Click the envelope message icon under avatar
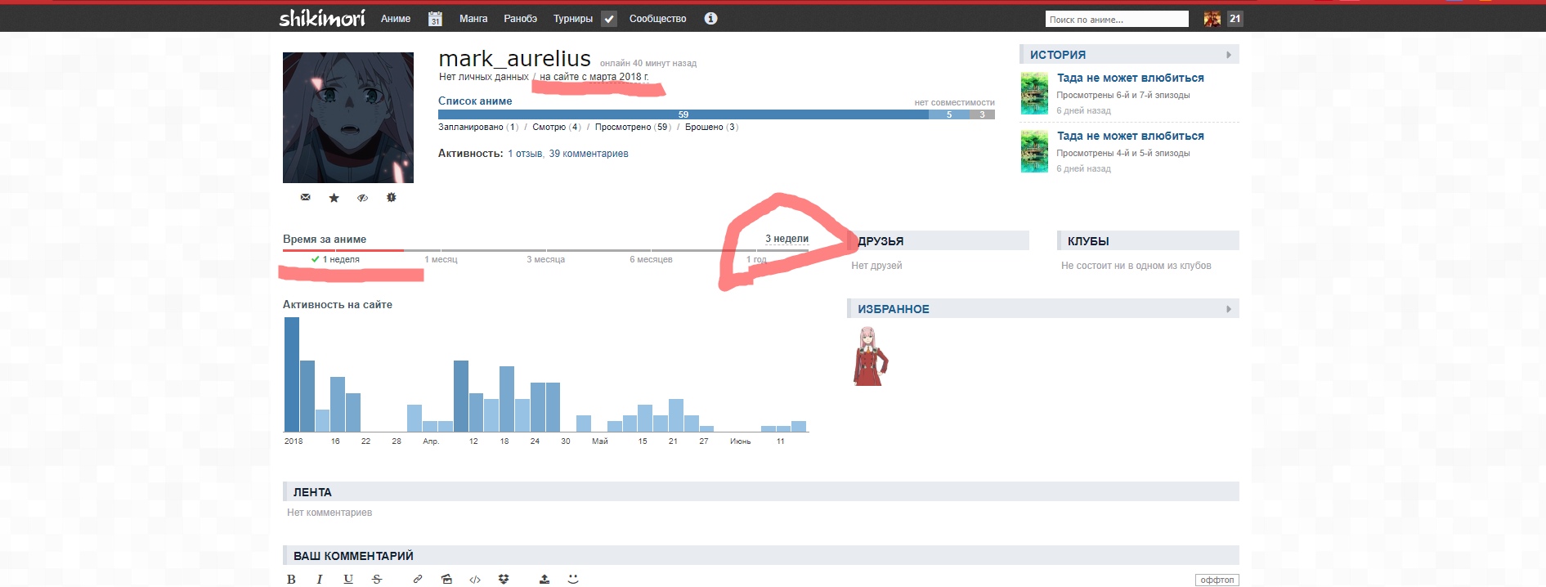 305,197
